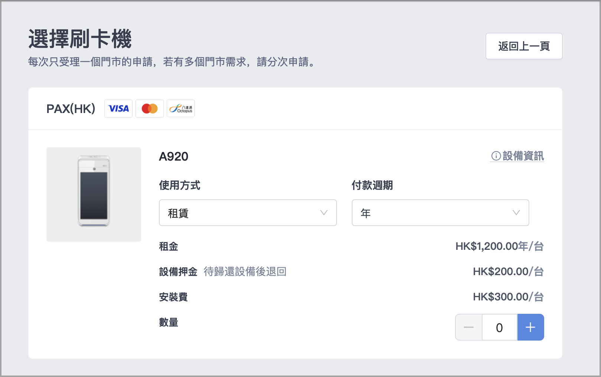This screenshot has width=601, height=377.
Task: Click the 選擇刷卡機 page title
Action: tap(80, 39)
